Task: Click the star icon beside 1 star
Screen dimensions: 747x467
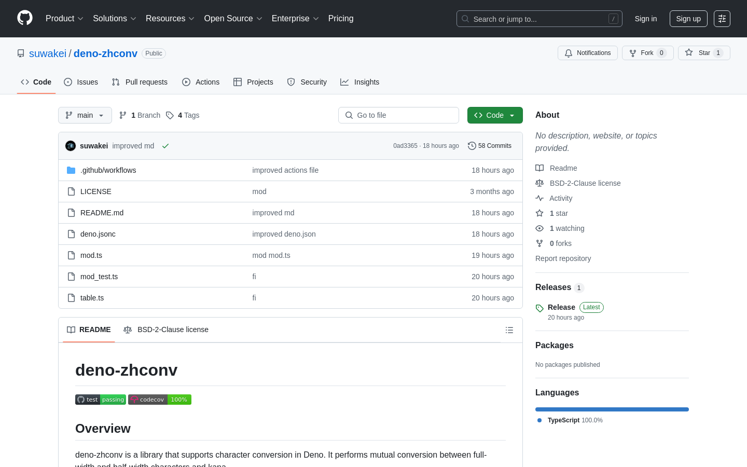Action: (x=539, y=213)
